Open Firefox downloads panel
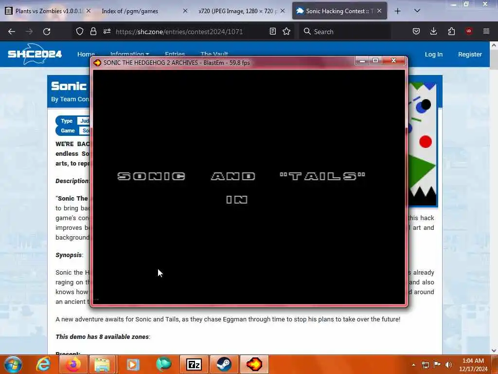The width and height of the screenshot is (498, 374). pyautogui.click(x=433, y=31)
